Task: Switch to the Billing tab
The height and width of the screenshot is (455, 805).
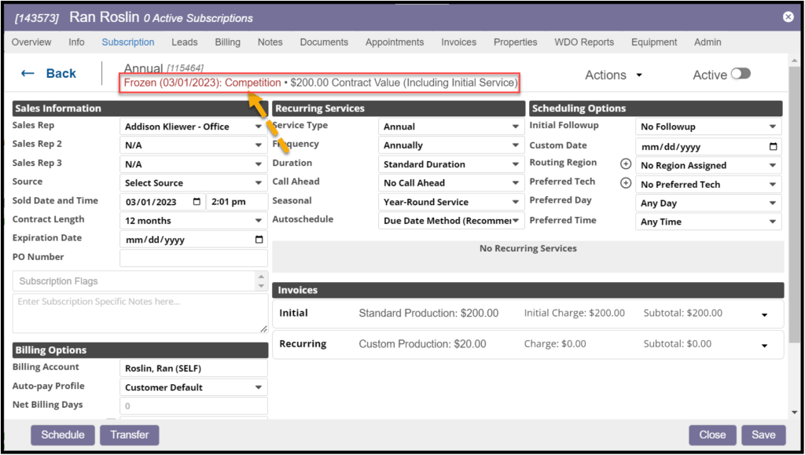Action: tap(227, 42)
